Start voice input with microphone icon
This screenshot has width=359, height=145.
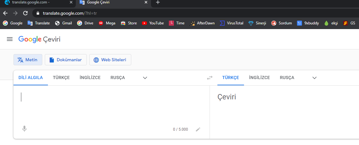tap(24, 129)
